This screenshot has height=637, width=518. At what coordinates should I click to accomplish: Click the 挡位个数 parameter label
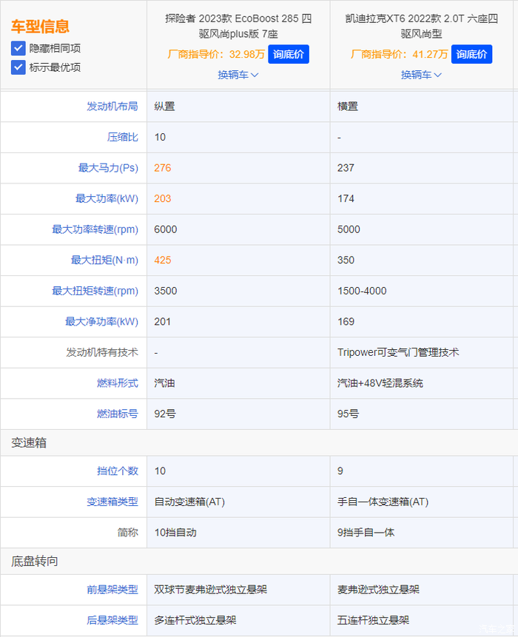coord(117,471)
